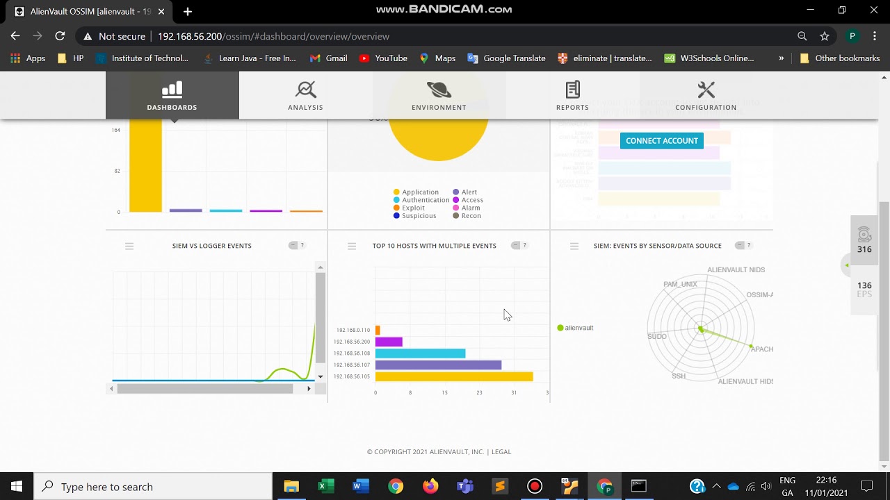Toggle the Authentication legend entry
The width and height of the screenshot is (890, 500).
click(x=421, y=200)
